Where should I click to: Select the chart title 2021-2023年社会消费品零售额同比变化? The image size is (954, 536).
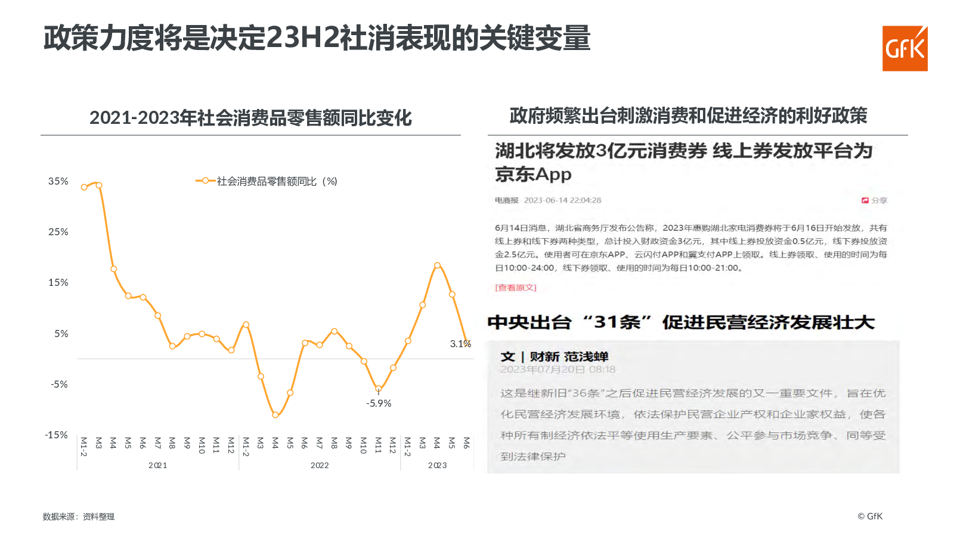tap(250, 118)
